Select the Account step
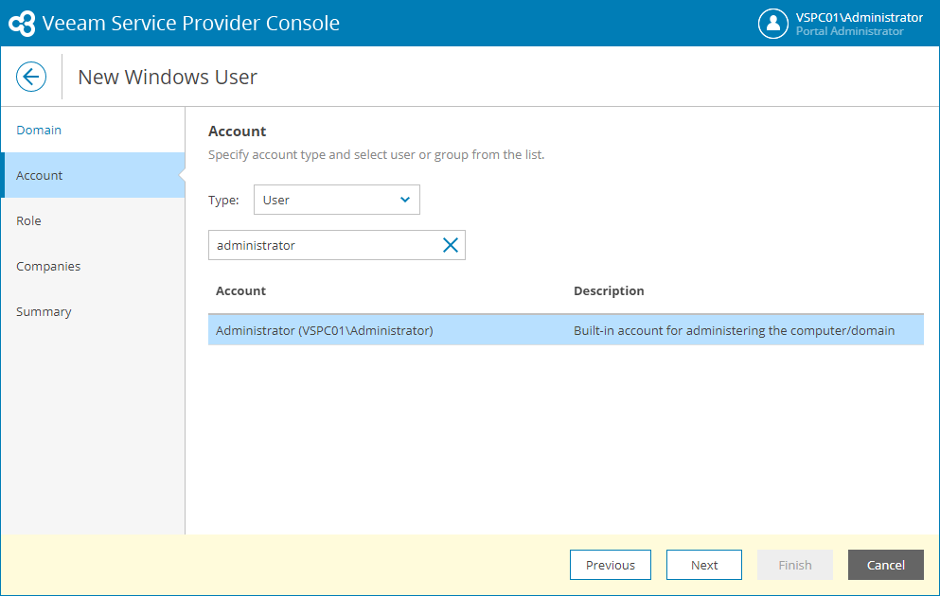This screenshot has width=940, height=596. pyautogui.click(x=40, y=175)
